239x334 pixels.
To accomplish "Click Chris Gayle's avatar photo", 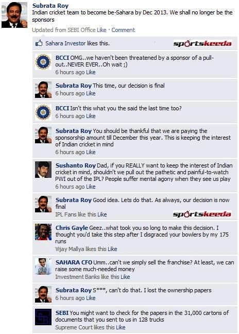I will 43,232.
